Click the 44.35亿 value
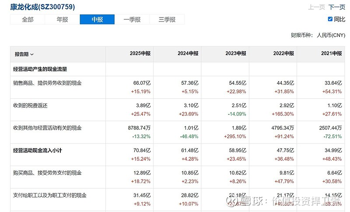Image resolution: width=350 pixels, height=212 pixels. pos(285,83)
